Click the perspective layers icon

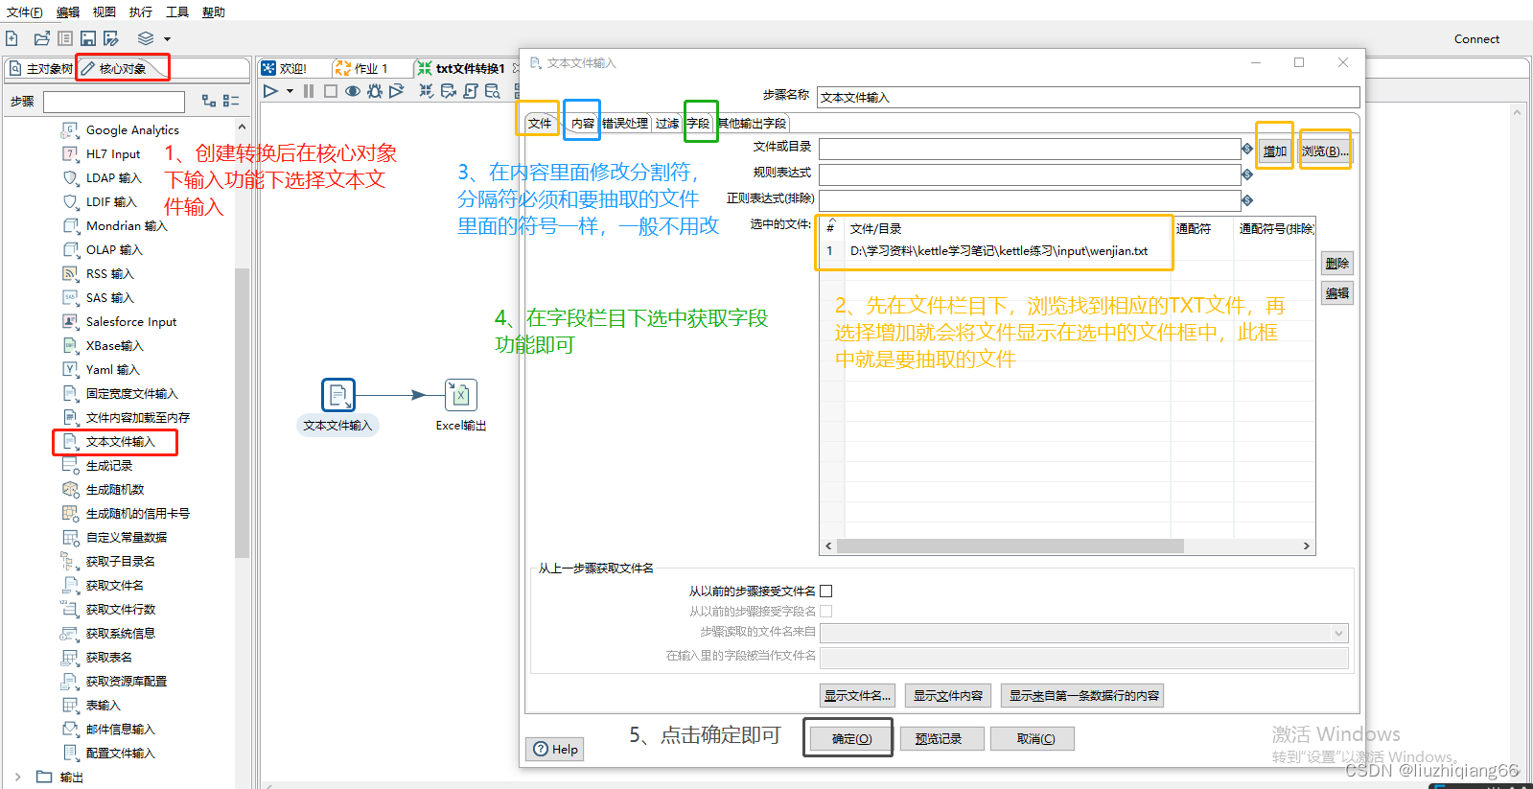(146, 38)
